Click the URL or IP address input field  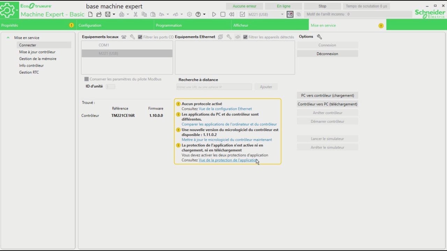click(x=214, y=87)
